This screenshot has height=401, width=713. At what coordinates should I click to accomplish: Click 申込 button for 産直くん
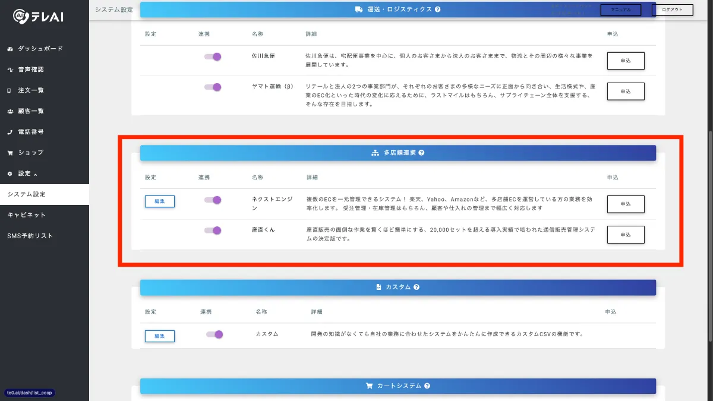click(626, 235)
